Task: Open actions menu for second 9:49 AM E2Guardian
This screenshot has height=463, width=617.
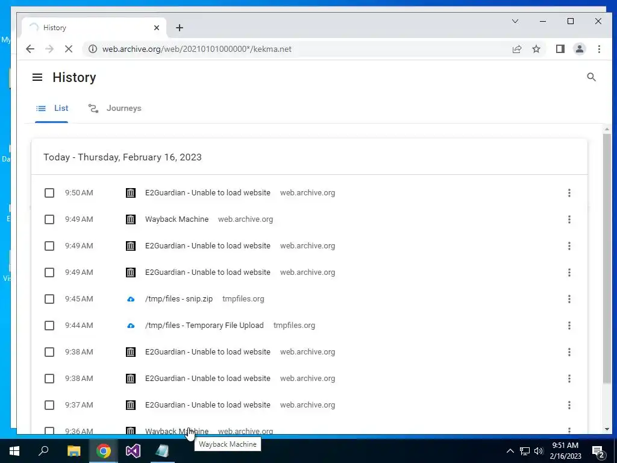Action: pyautogui.click(x=569, y=246)
